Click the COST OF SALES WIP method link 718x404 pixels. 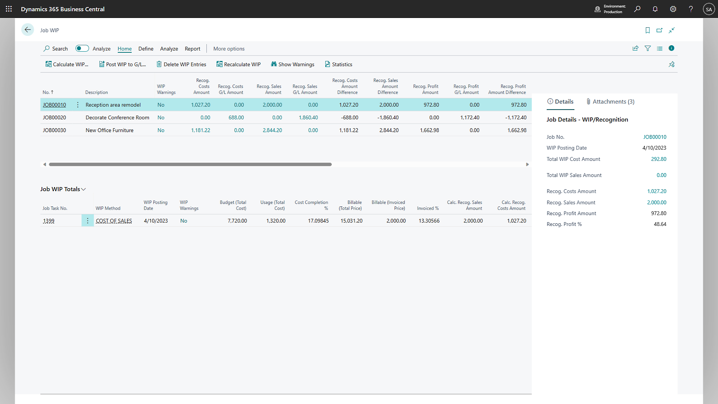(114, 220)
